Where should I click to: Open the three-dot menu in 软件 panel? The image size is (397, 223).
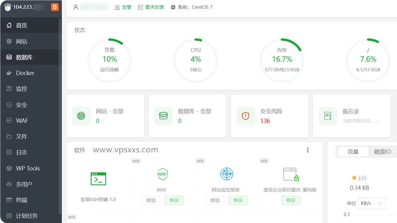(x=308, y=150)
